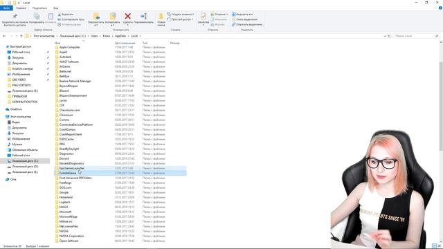Screen dimensions: 443x249
Task: Sort by the Тип column header
Action: click(145, 43)
